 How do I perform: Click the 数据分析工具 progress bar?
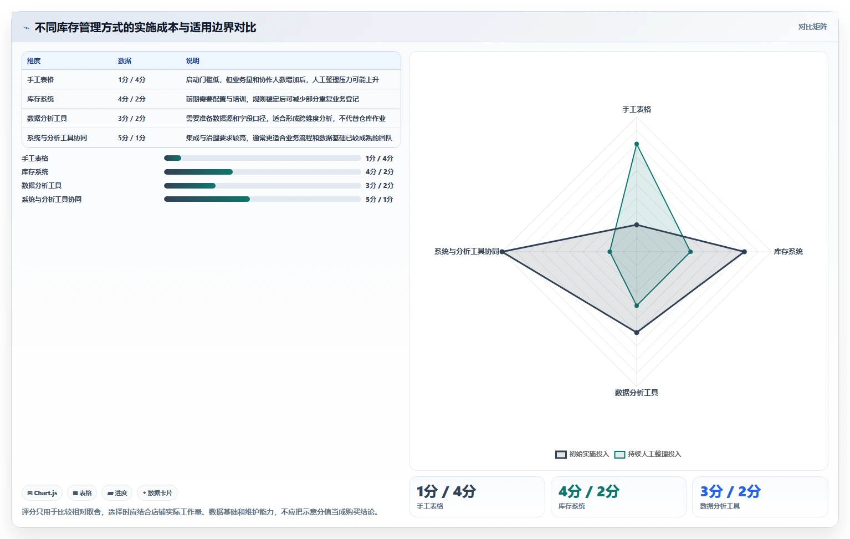[262, 186]
